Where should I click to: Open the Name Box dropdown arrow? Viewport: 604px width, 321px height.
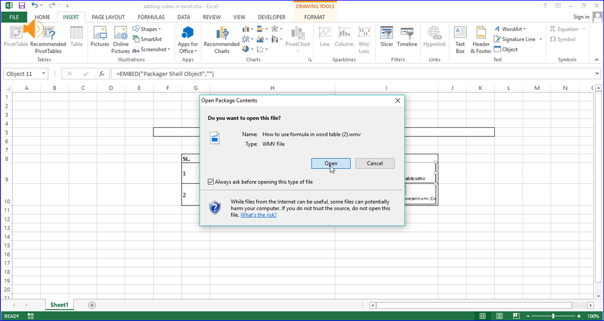[x=43, y=73]
